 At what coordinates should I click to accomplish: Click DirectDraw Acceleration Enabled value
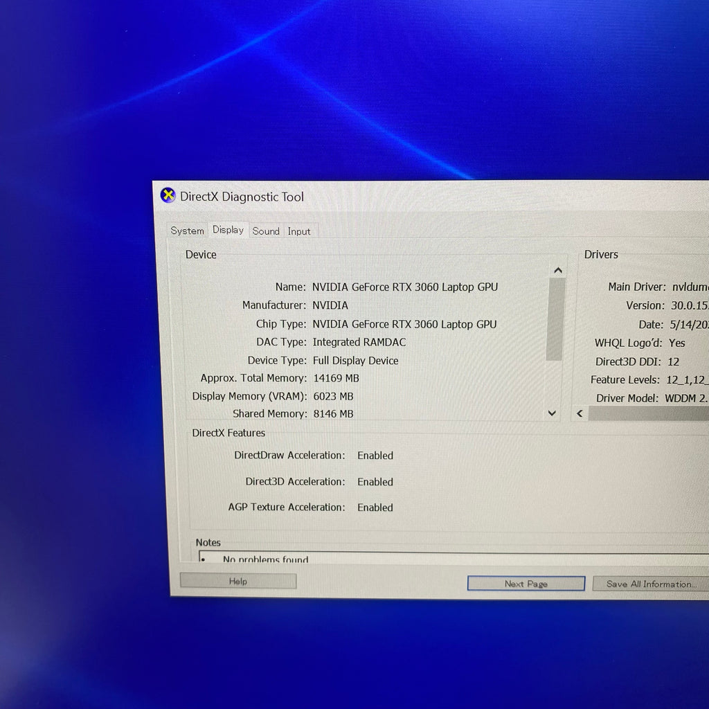(375, 456)
